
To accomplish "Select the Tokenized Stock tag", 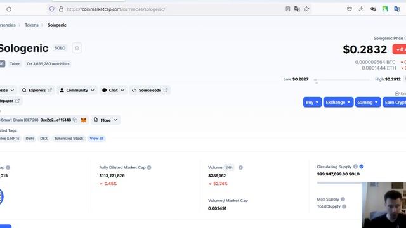I will (69, 139).
